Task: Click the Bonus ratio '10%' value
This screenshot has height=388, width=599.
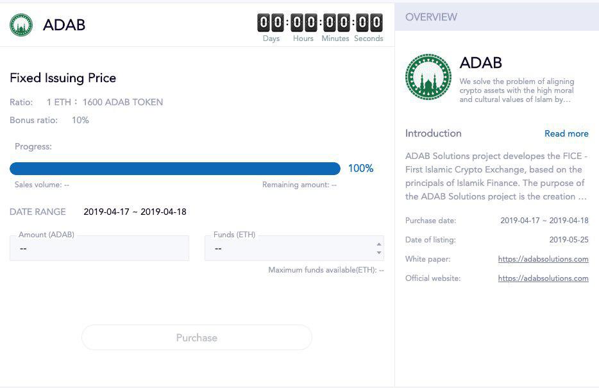Action: click(80, 121)
